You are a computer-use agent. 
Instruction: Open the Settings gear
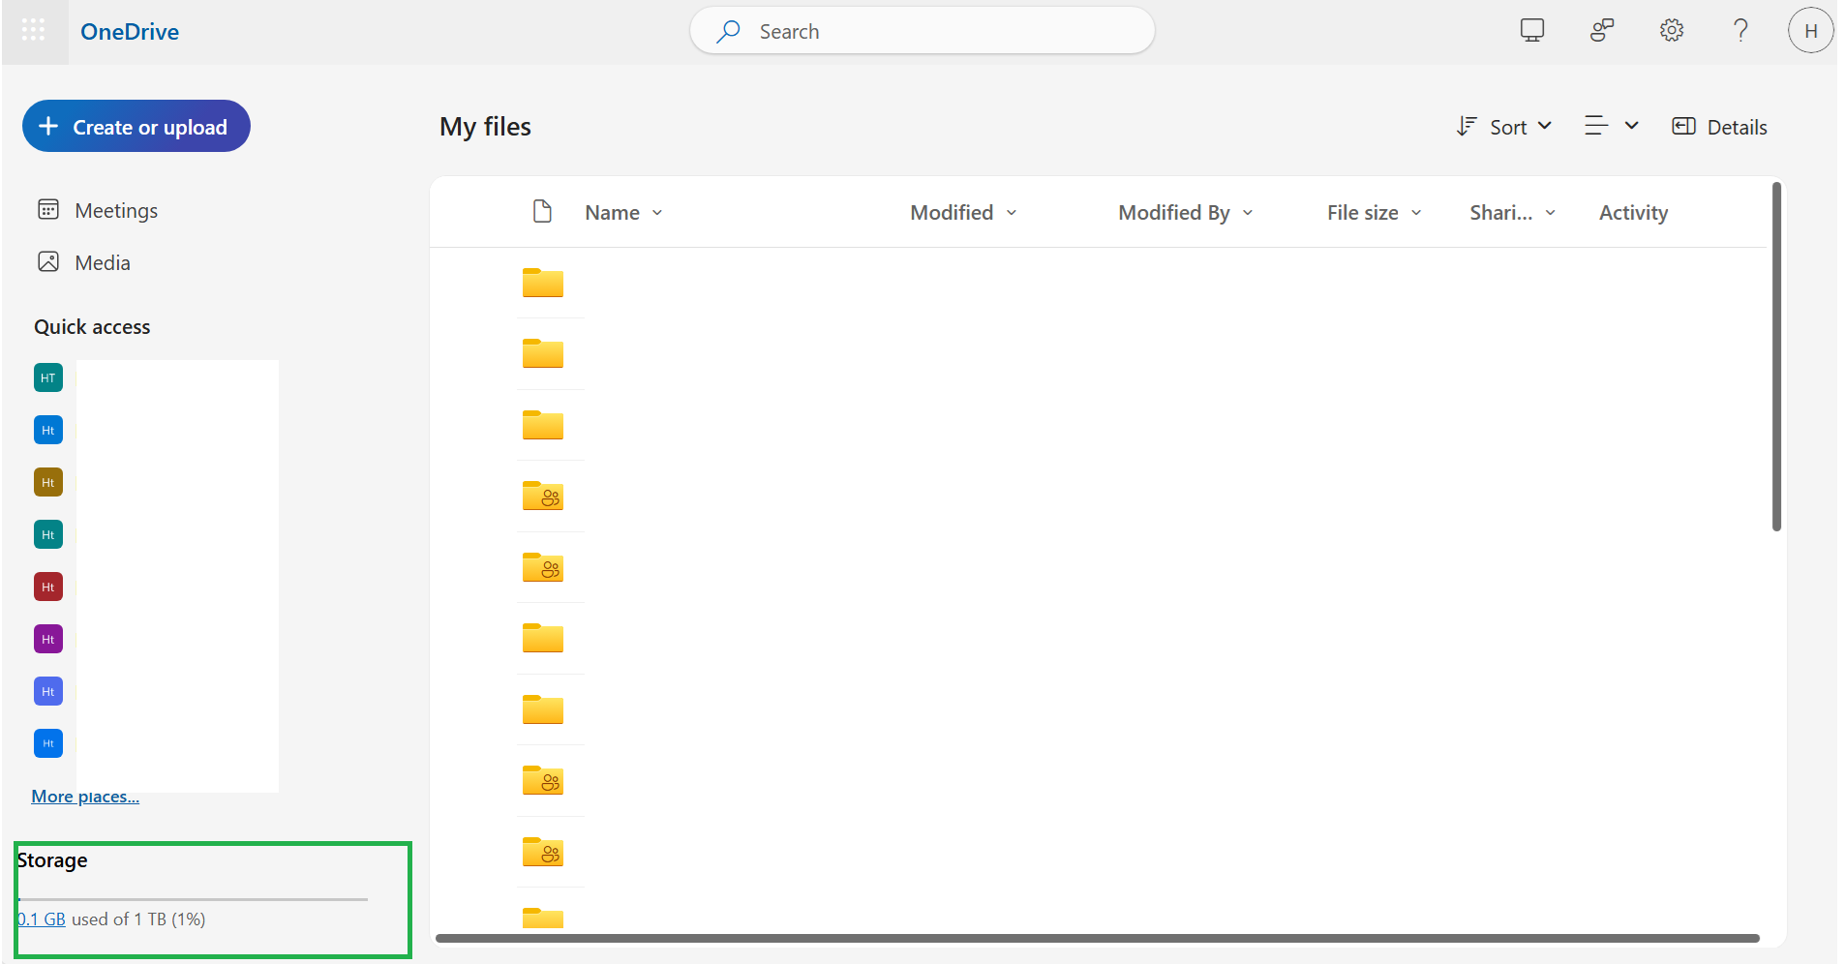click(x=1672, y=30)
